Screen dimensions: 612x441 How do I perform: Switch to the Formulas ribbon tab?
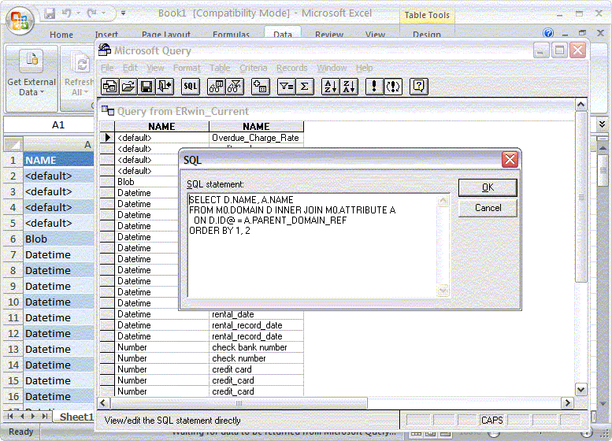231,35
